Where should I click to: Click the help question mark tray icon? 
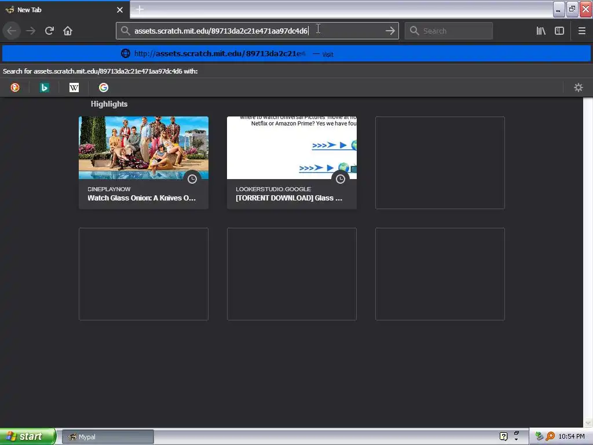tap(503, 436)
